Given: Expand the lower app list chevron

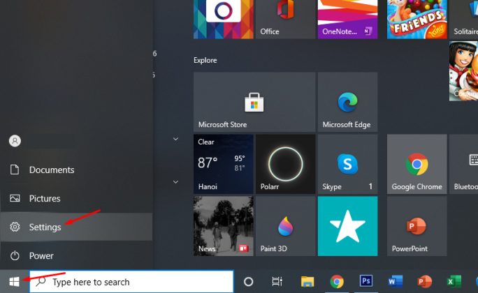Looking at the screenshot, I should click(175, 182).
